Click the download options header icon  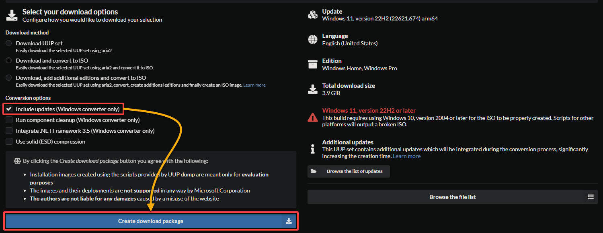[x=12, y=15]
